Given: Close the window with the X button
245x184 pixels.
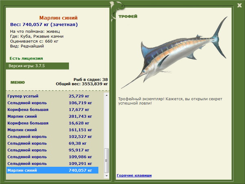Looking at the screenshot, I should coord(239,5).
